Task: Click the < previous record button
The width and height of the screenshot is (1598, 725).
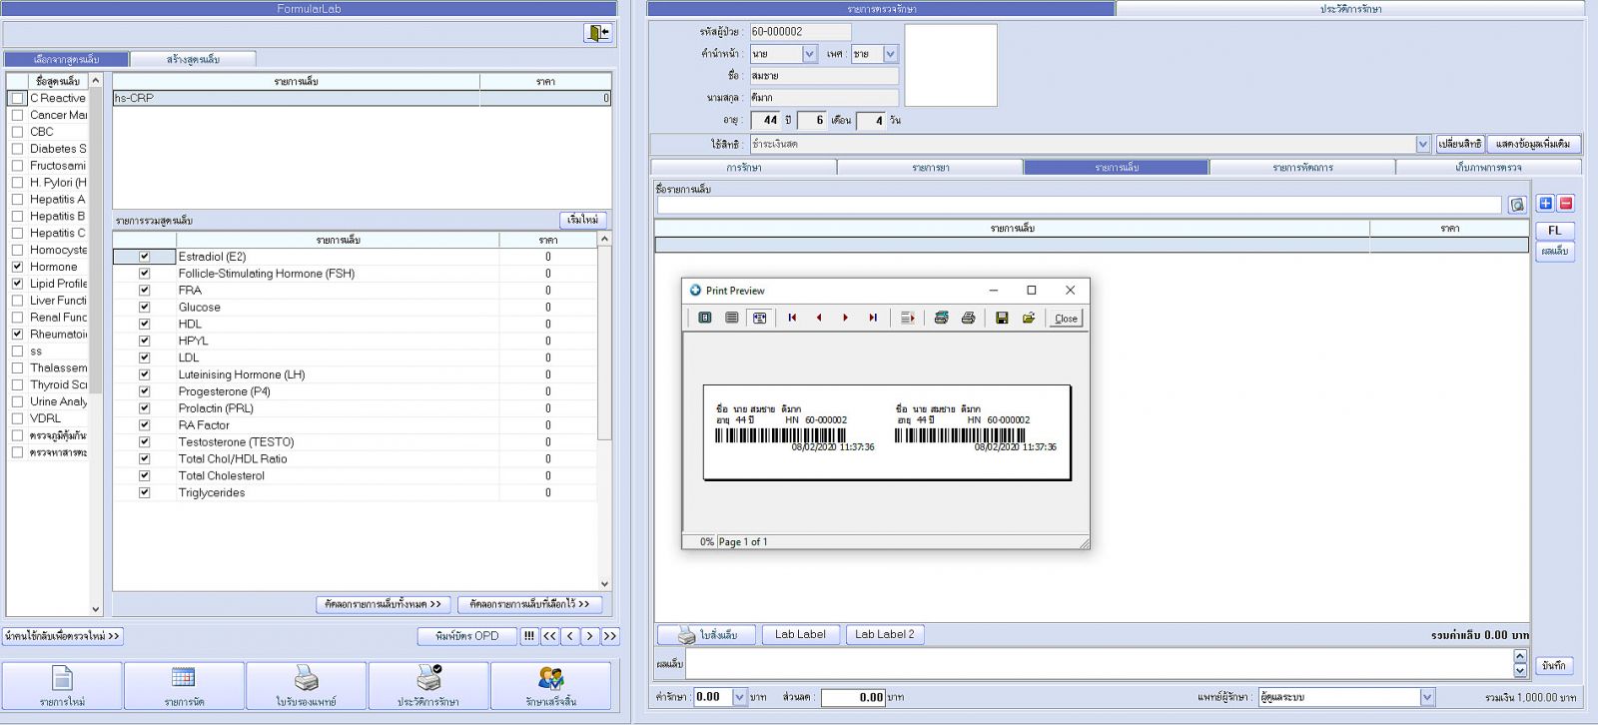Action: pyautogui.click(x=570, y=636)
